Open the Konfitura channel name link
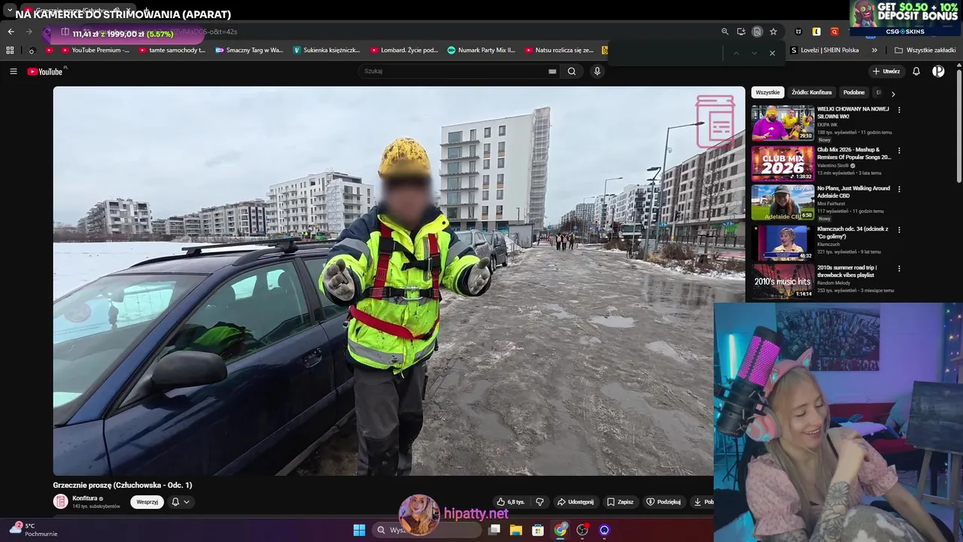Screen dimensions: 963x542 [85, 498]
